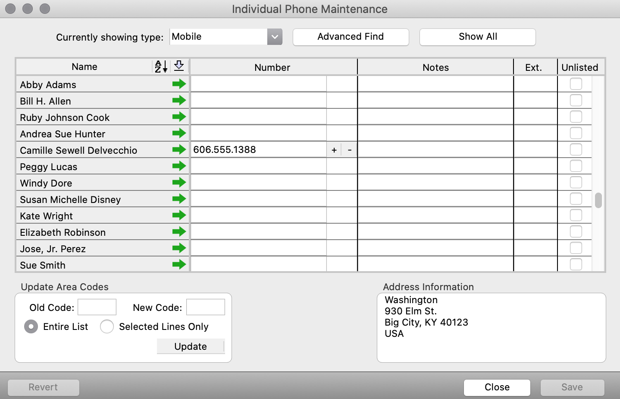Image resolution: width=620 pixels, height=399 pixels.
Task: Click the green arrow next to Abby Adams
Action: point(179,84)
